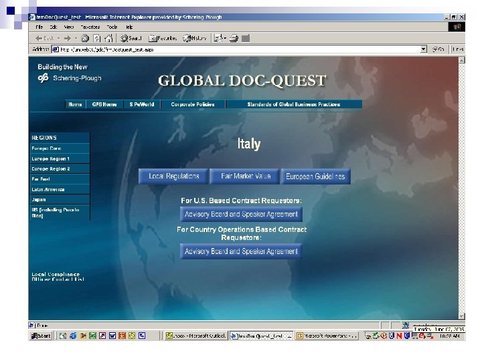Stop page loading with the Stop icon
The width and height of the screenshot is (482, 361).
click(x=85, y=38)
